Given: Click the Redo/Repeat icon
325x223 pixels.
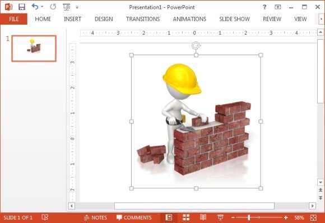Looking at the screenshot, I should pos(53,7).
